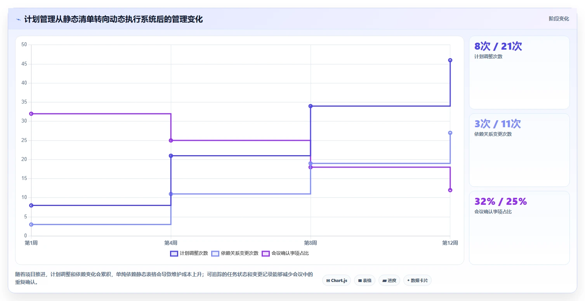Select 会议确认事项占比 point at 第12周 (12)
This screenshot has width=585, height=301.
[450, 190]
